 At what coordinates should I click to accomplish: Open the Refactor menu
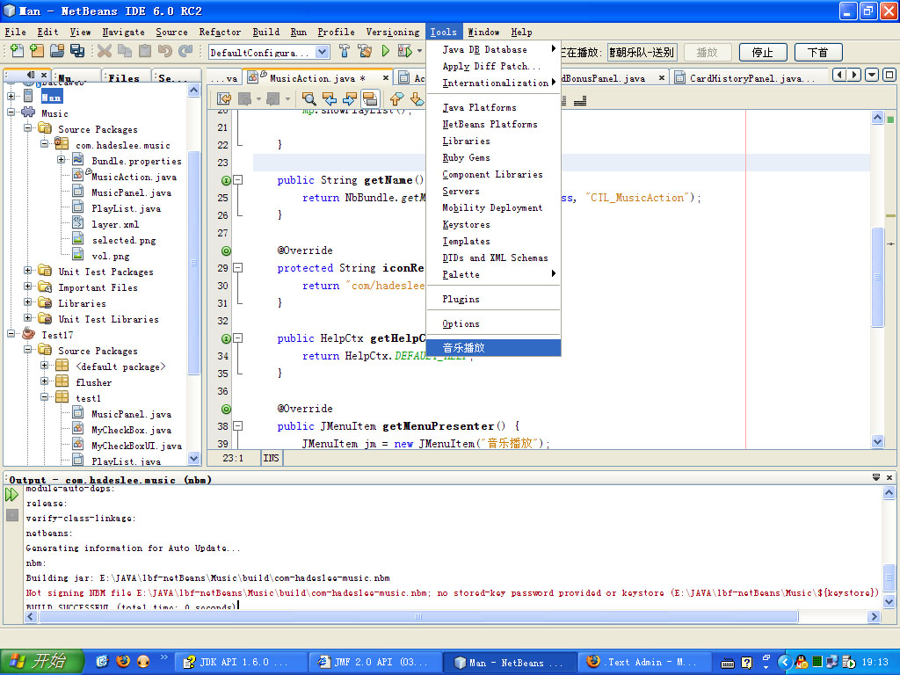coord(220,33)
